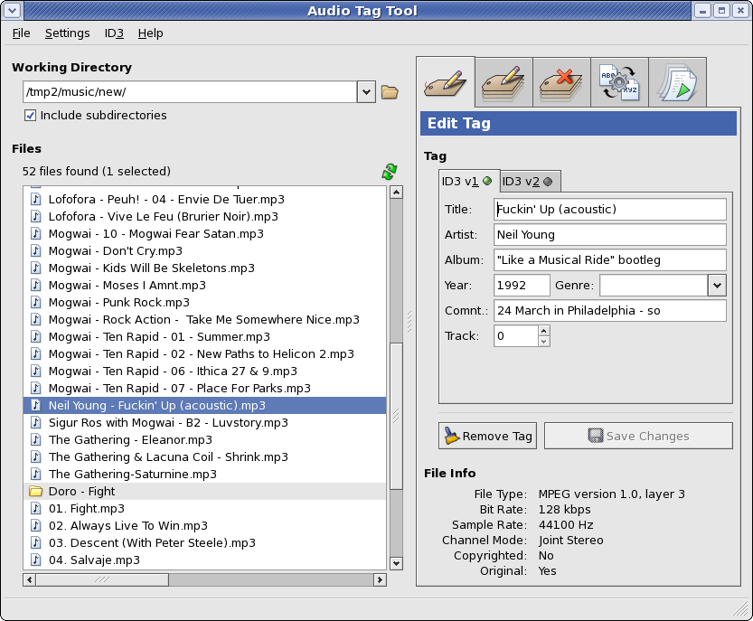Viewport: 753px width, 621px height.
Task: Switch to the ID3 v1 tab
Action: click(x=468, y=181)
